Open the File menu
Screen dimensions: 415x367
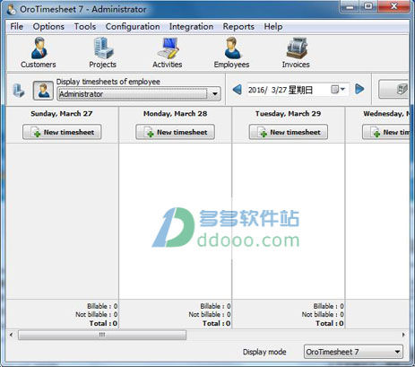coord(16,27)
